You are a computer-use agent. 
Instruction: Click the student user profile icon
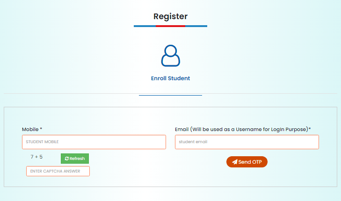pos(170,55)
